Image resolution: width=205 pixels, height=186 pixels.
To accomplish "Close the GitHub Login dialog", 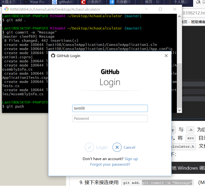I will pos(166,56).
